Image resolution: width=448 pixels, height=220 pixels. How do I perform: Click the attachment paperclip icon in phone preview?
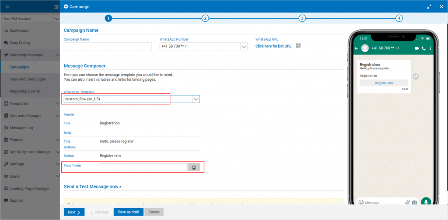click(x=407, y=203)
